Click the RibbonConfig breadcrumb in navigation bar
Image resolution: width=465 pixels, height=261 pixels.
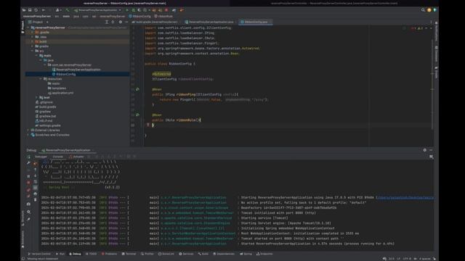coord(139,16)
